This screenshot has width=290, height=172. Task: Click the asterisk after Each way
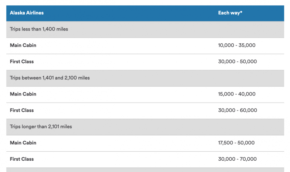click(x=241, y=12)
